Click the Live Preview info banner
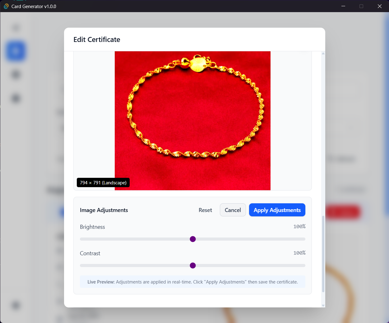 [x=192, y=282]
